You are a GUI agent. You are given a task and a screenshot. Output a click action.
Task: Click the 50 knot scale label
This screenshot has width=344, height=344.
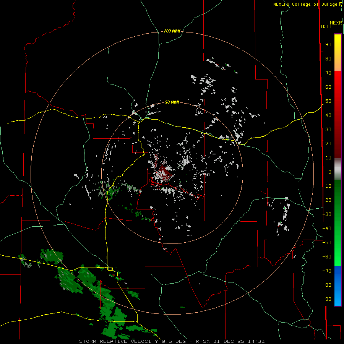point(328,101)
